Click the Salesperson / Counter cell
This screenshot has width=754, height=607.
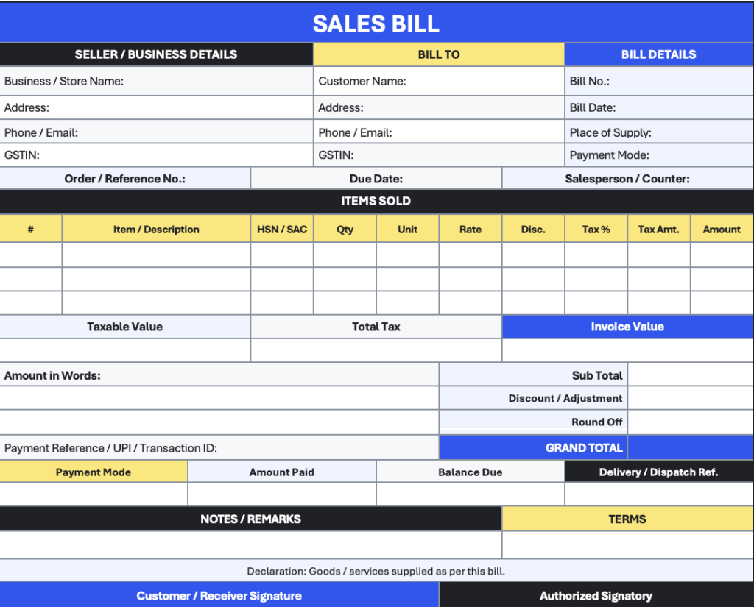[x=627, y=178]
